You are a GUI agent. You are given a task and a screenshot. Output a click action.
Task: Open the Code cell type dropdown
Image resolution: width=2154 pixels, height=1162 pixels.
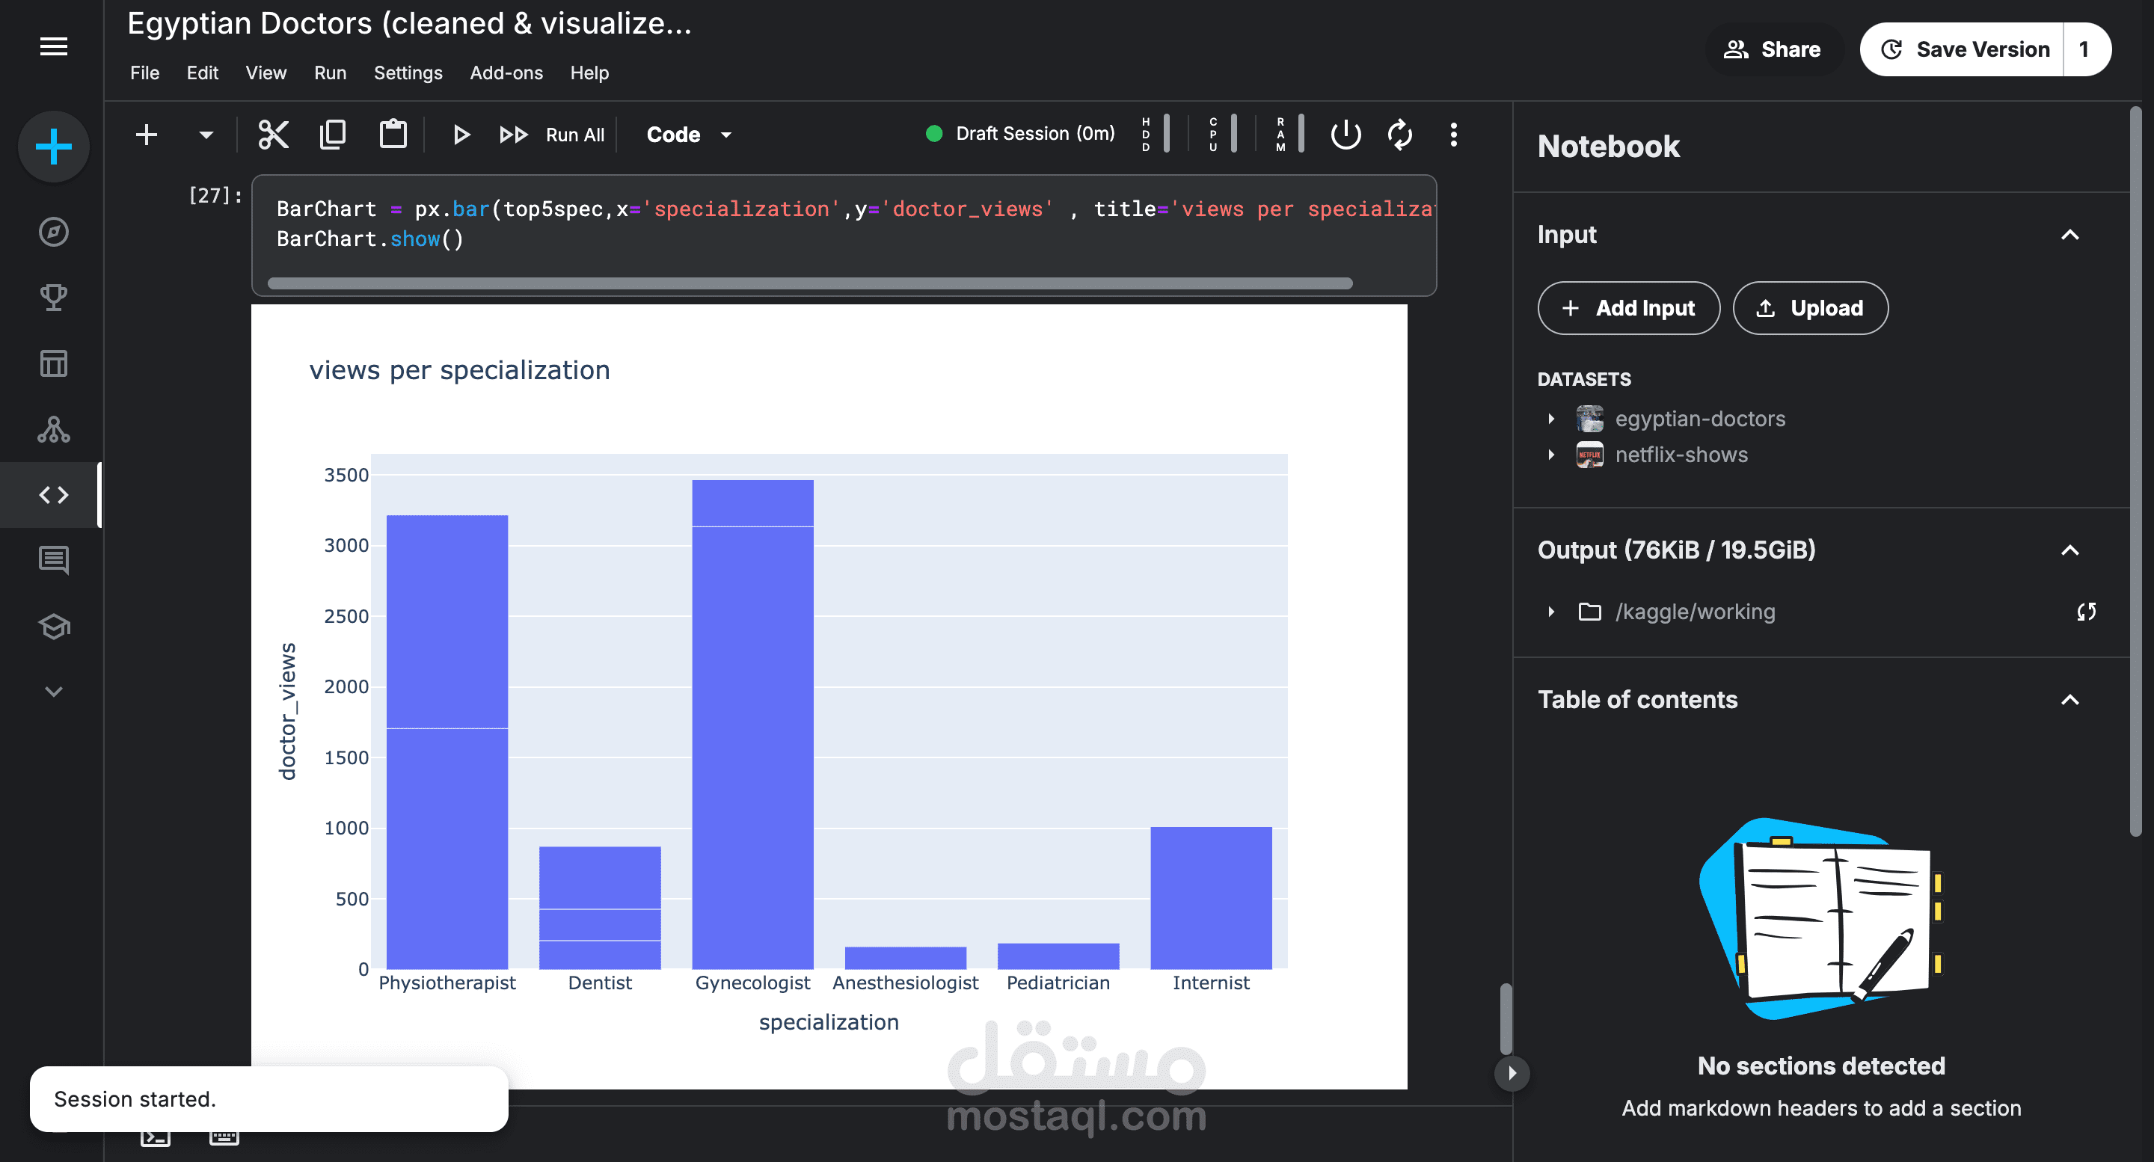click(689, 135)
